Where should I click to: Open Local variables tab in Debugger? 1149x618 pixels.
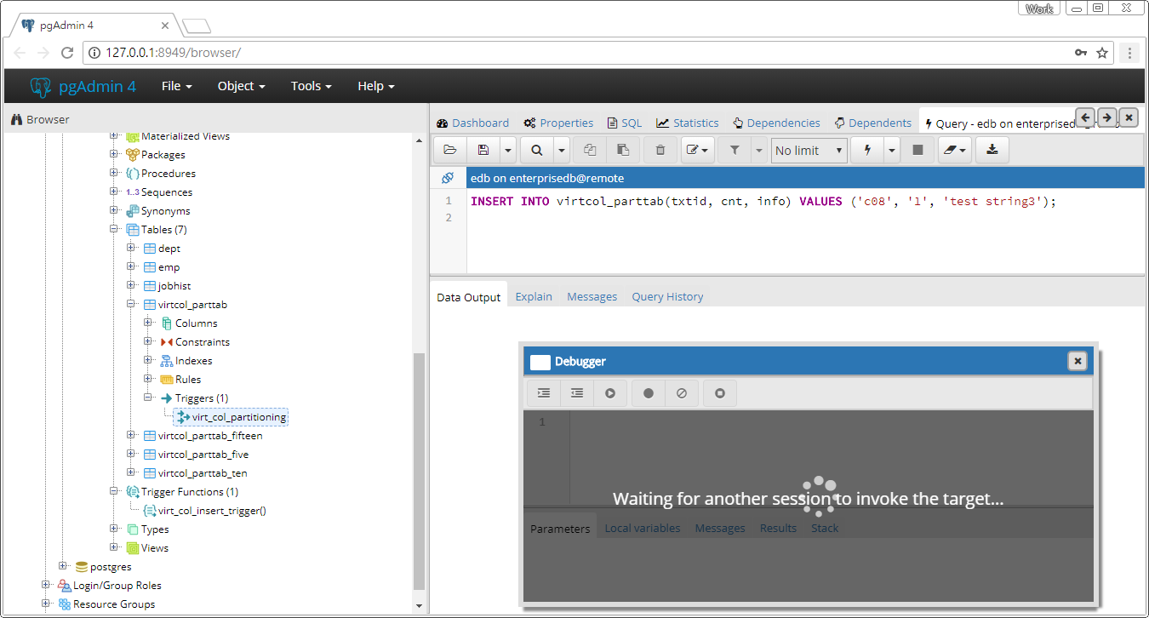[643, 528]
